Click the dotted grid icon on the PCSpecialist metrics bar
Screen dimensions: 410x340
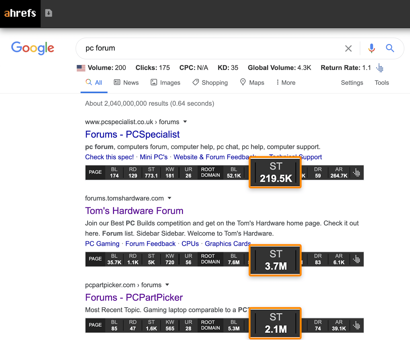click(x=356, y=173)
